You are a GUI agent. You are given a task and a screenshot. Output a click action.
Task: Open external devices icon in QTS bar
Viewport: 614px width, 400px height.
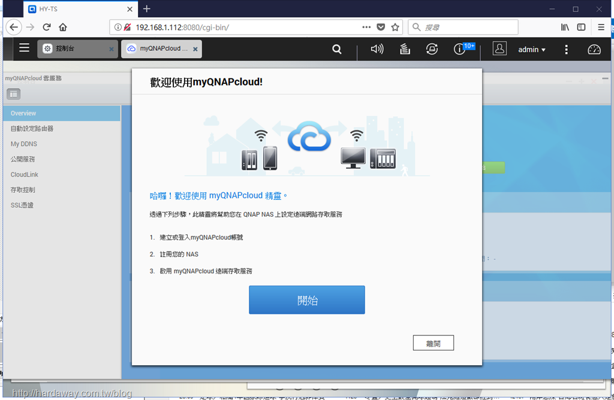coord(432,49)
